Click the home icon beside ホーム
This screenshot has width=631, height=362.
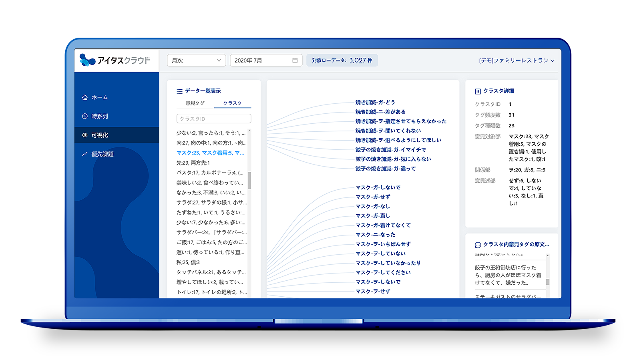pyautogui.click(x=85, y=97)
